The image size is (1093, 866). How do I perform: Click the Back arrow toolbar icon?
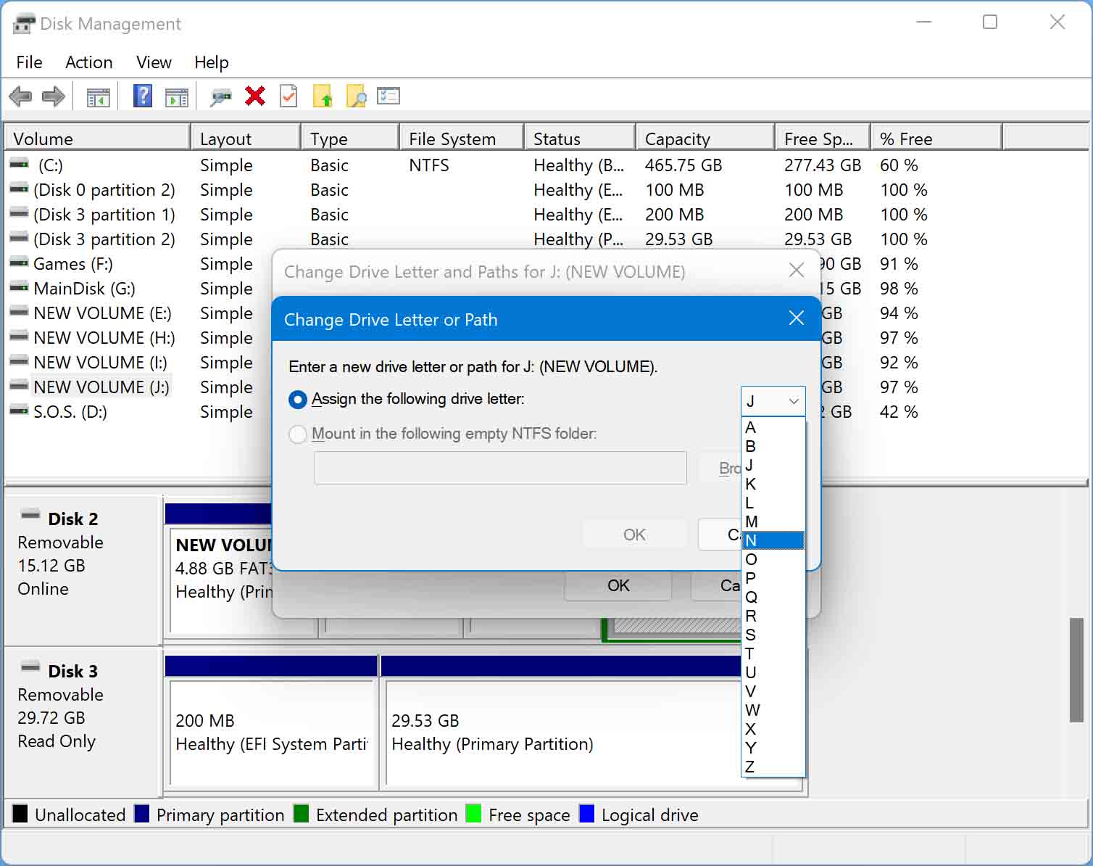20,96
